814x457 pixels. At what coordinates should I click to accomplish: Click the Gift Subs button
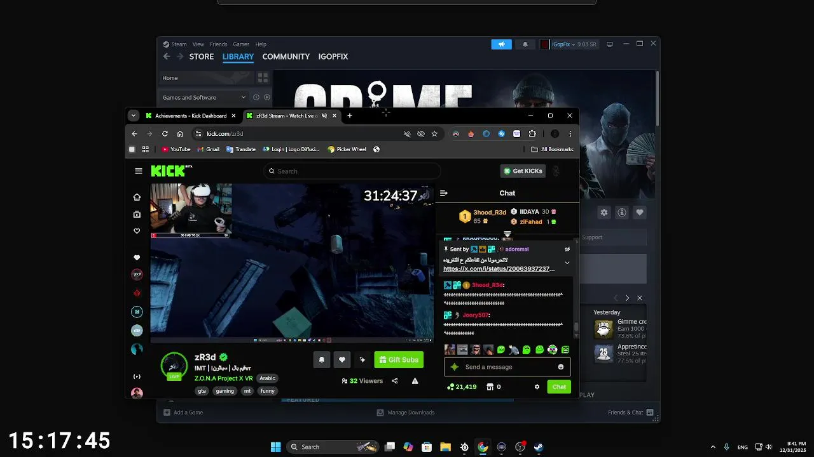pos(399,360)
